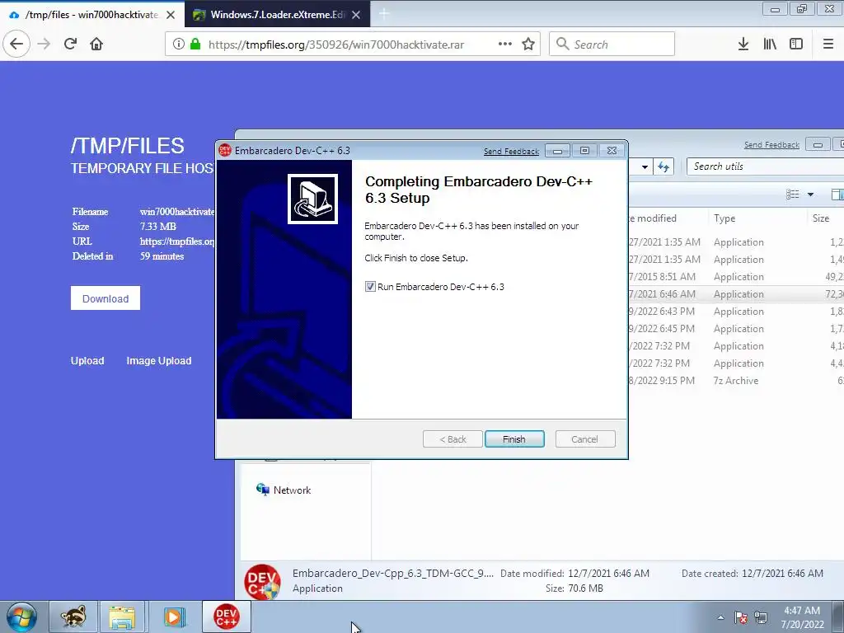Open page actions three-dot menu
This screenshot has width=844, height=633.
coord(505,45)
